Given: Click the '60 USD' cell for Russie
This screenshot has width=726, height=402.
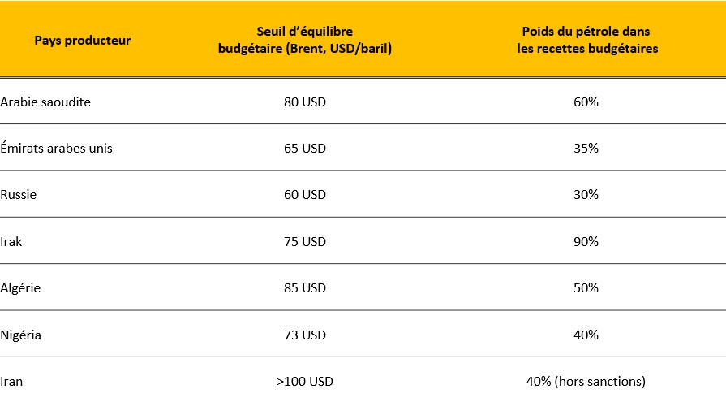Looking at the screenshot, I should 305,195.
